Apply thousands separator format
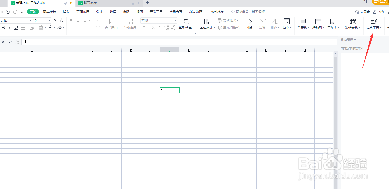Viewport: 389px width, 189px height. click(x=160, y=27)
